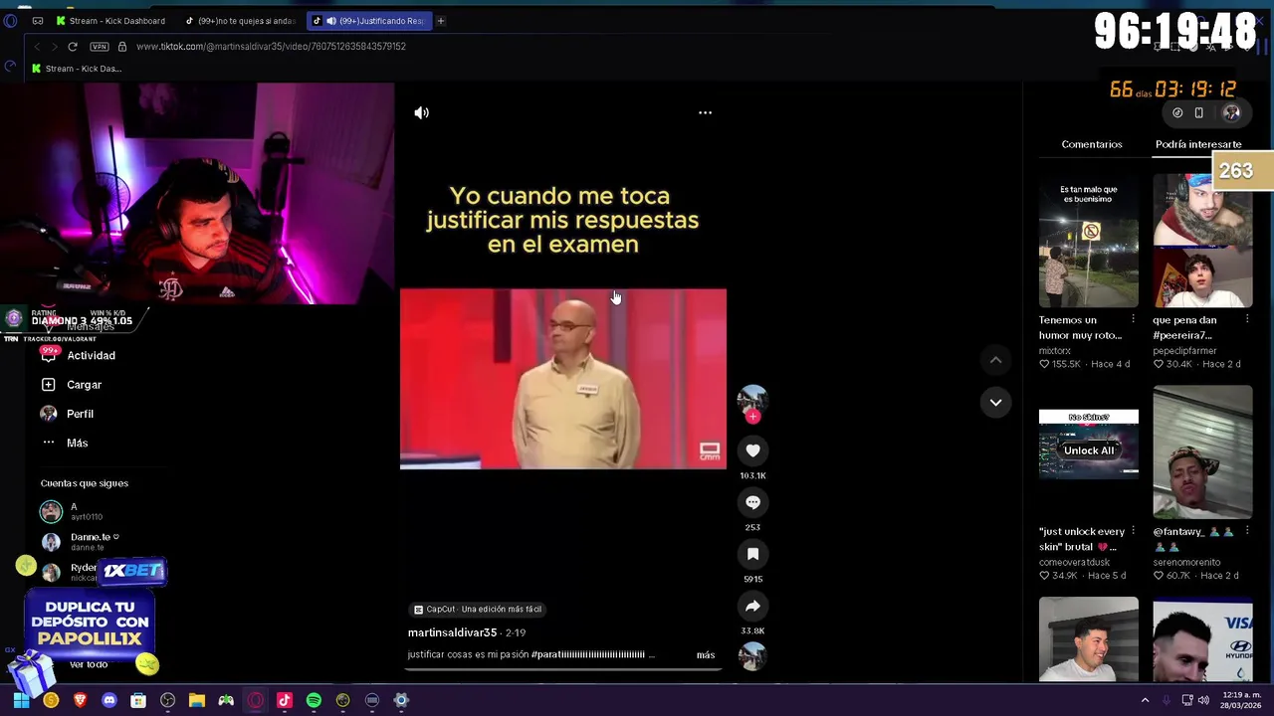This screenshot has height=716, width=1274.
Task: Open clock showing 12:19 a. m.
Action: [1243, 700]
